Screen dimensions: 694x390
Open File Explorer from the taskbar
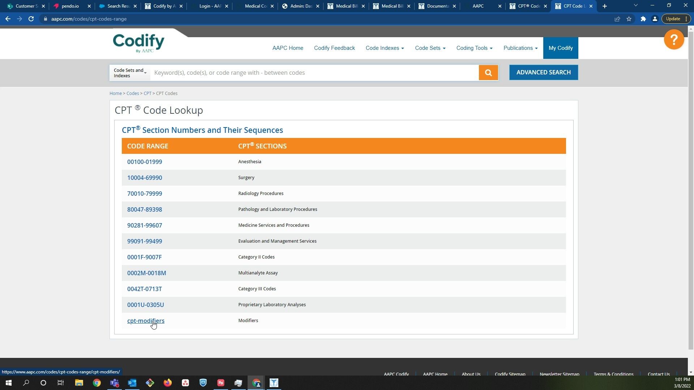79,383
